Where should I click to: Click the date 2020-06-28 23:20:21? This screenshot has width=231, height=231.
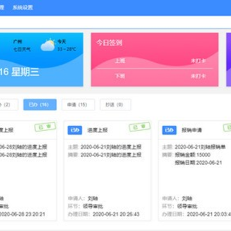pyautogui.click(x=22, y=214)
